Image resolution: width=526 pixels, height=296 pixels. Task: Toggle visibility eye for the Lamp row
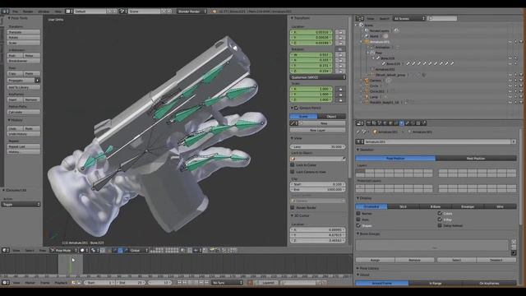pos(510,97)
